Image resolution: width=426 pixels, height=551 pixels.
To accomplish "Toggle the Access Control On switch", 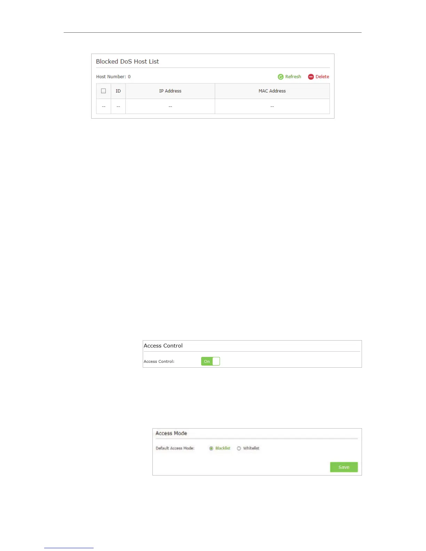I will pos(211,361).
